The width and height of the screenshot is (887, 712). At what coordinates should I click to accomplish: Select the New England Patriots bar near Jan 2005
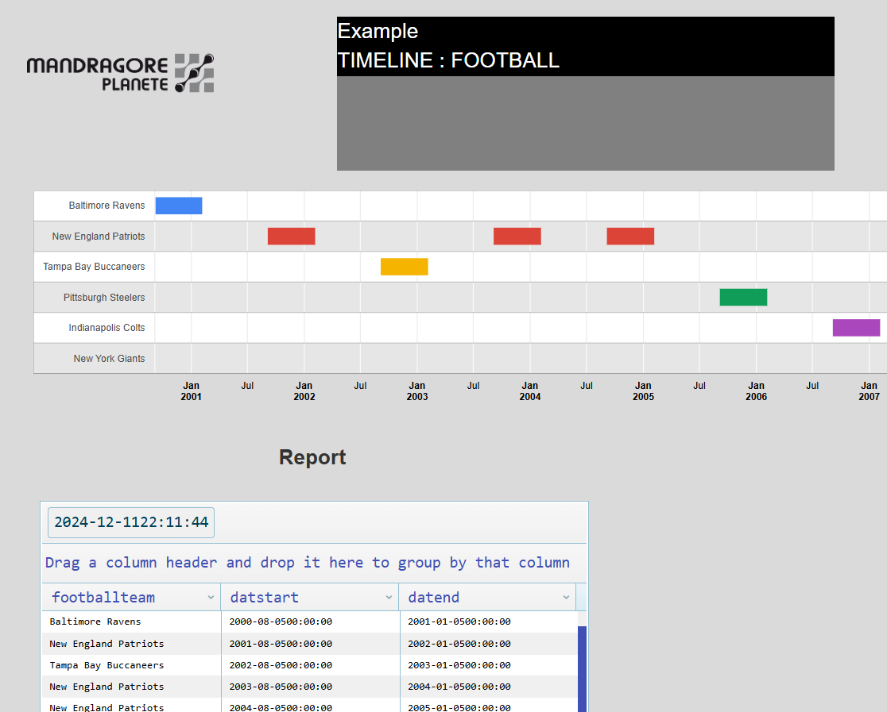point(630,237)
